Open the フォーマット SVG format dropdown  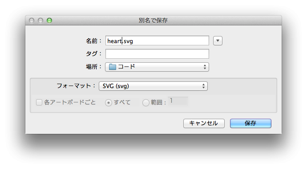pos(153,86)
